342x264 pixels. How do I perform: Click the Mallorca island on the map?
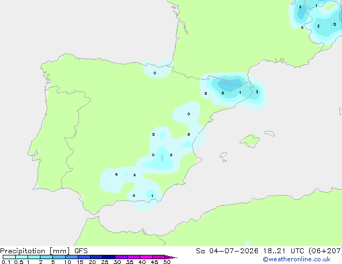click(x=250, y=141)
